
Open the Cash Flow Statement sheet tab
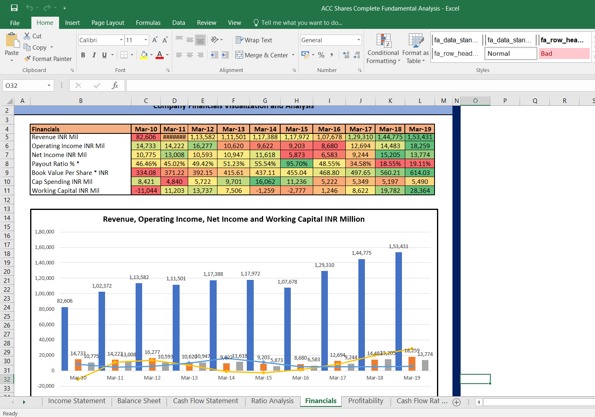205,401
